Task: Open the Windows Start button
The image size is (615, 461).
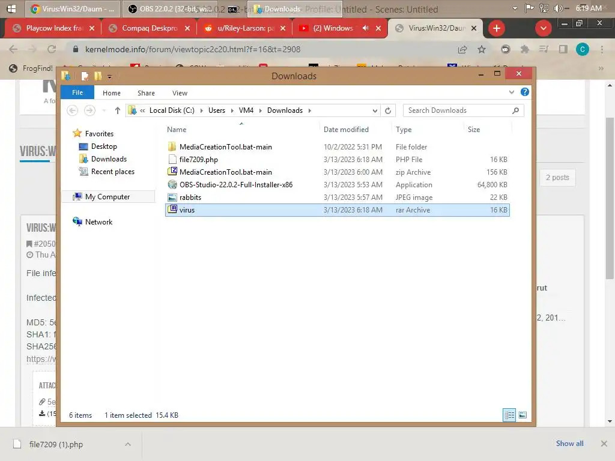Action: [11, 8]
